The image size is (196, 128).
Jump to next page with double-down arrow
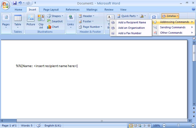coord(194,116)
